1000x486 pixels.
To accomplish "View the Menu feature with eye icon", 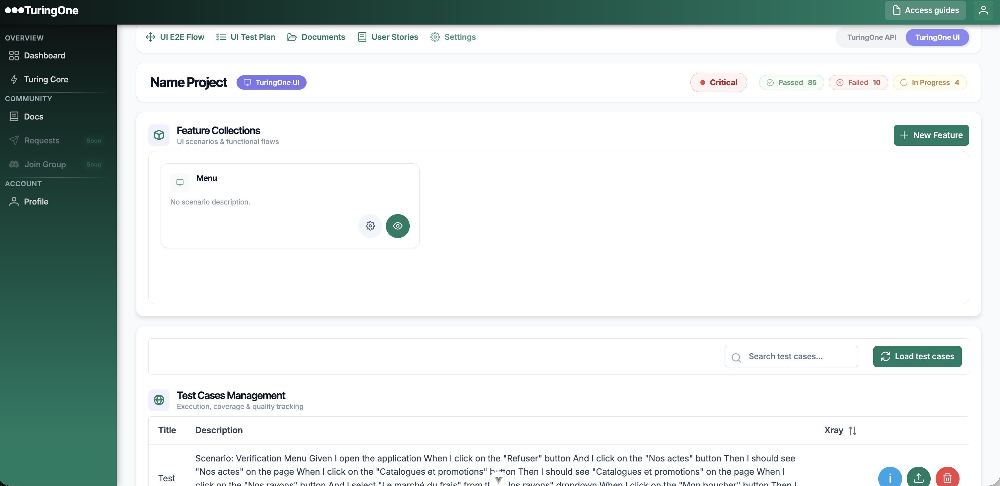I will pos(397,226).
